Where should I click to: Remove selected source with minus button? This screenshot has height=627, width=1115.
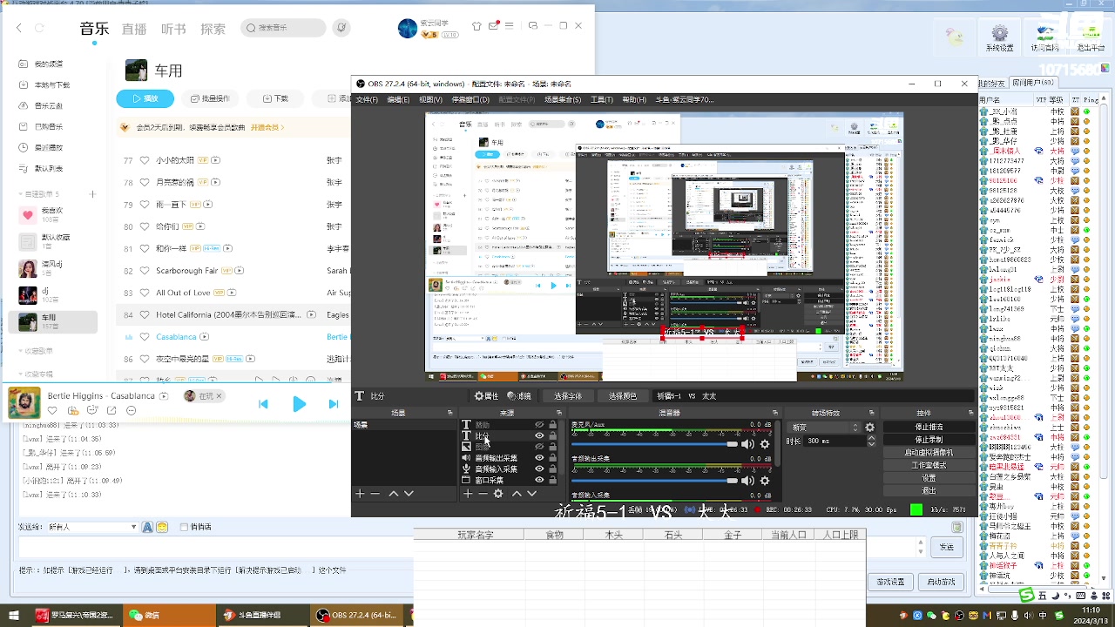pyautogui.click(x=483, y=494)
